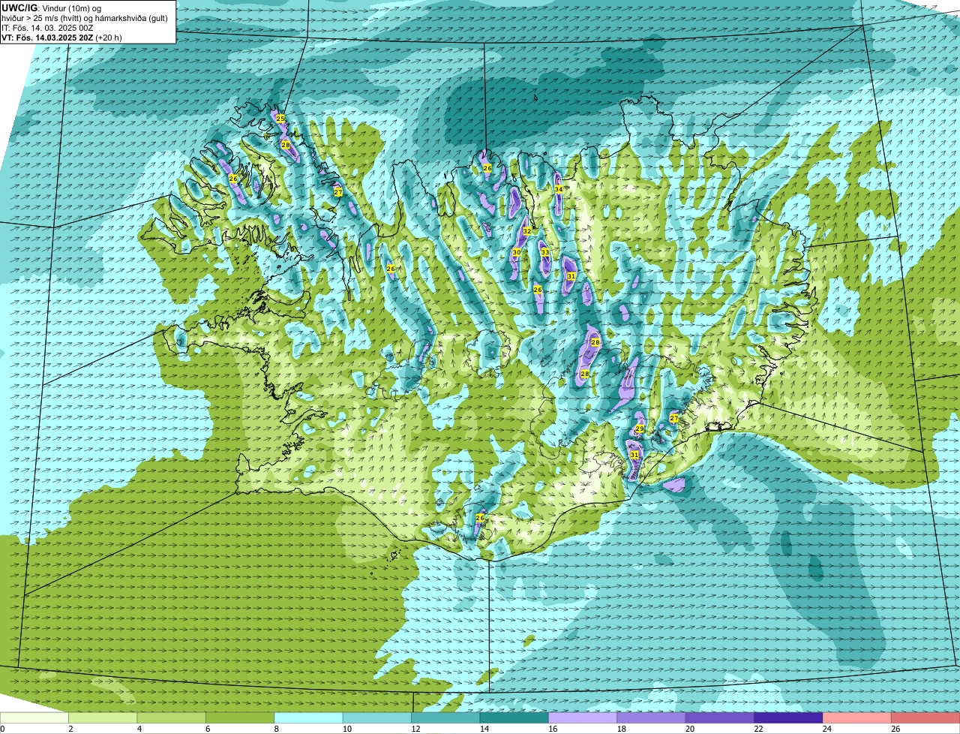Click the 16–18 m/s lavender legend swatch
960x734 pixels.
click(583, 717)
